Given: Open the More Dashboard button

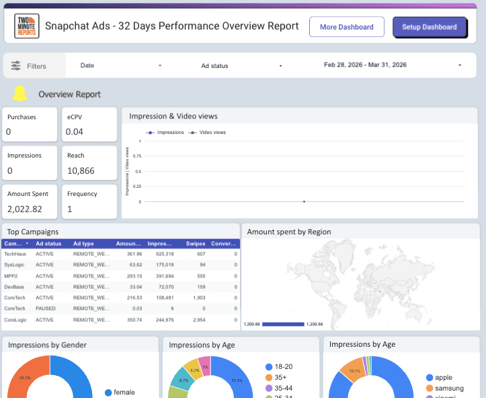Looking at the screenshot, I should [x=347, y=27].
